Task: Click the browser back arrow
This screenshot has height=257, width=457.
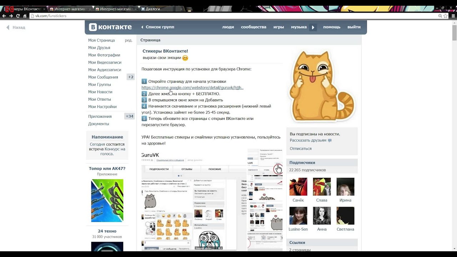Action: (4, 16)
